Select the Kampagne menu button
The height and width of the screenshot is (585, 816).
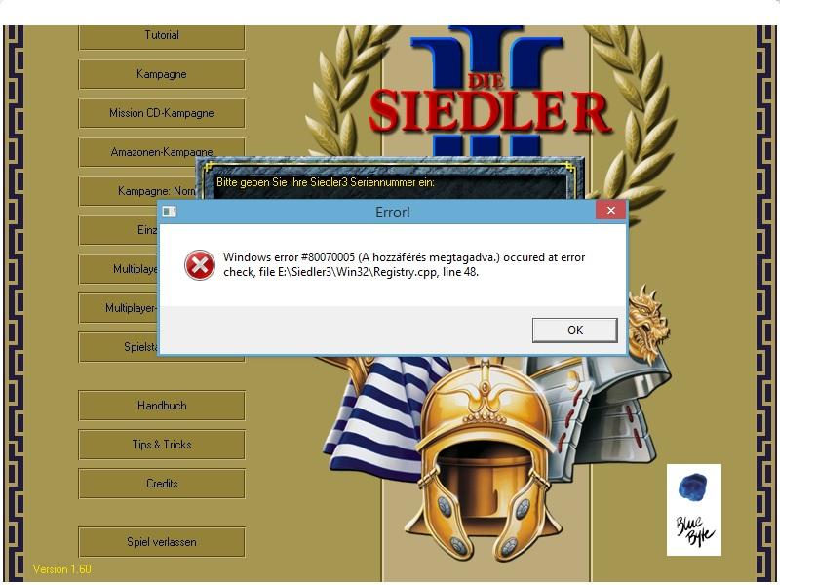(x=161, y=74)
